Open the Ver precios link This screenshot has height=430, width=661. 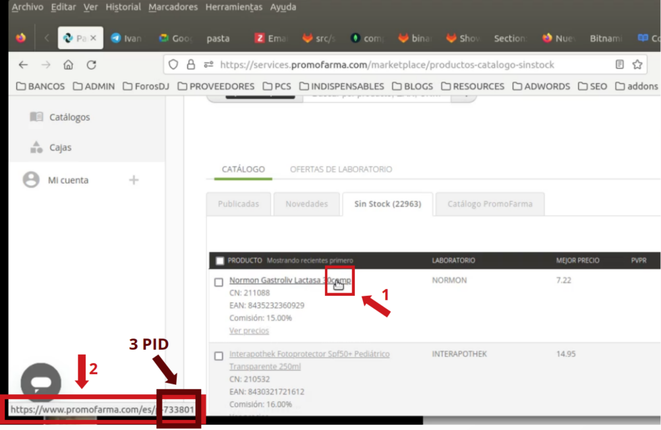pyautogui.click(x=250, y=330)
